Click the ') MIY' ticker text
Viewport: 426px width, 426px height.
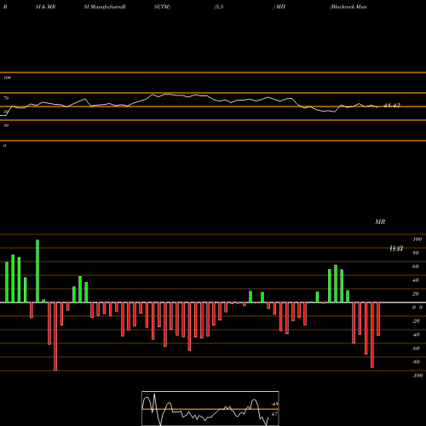[279, 7]
